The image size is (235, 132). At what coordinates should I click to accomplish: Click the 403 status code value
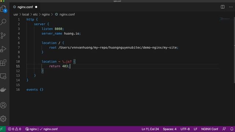65,66
